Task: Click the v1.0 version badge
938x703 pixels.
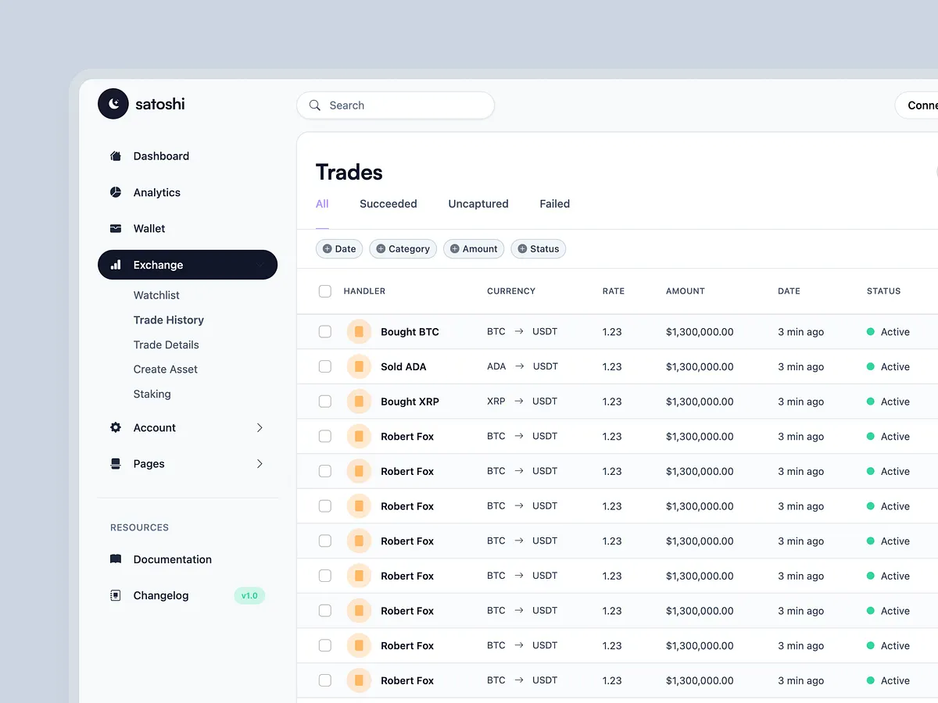Action: pyautogui.click(x=249, y=595)
